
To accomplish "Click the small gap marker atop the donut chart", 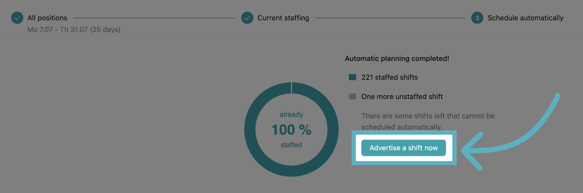I will pyautogui.click(x=291, y=88).
